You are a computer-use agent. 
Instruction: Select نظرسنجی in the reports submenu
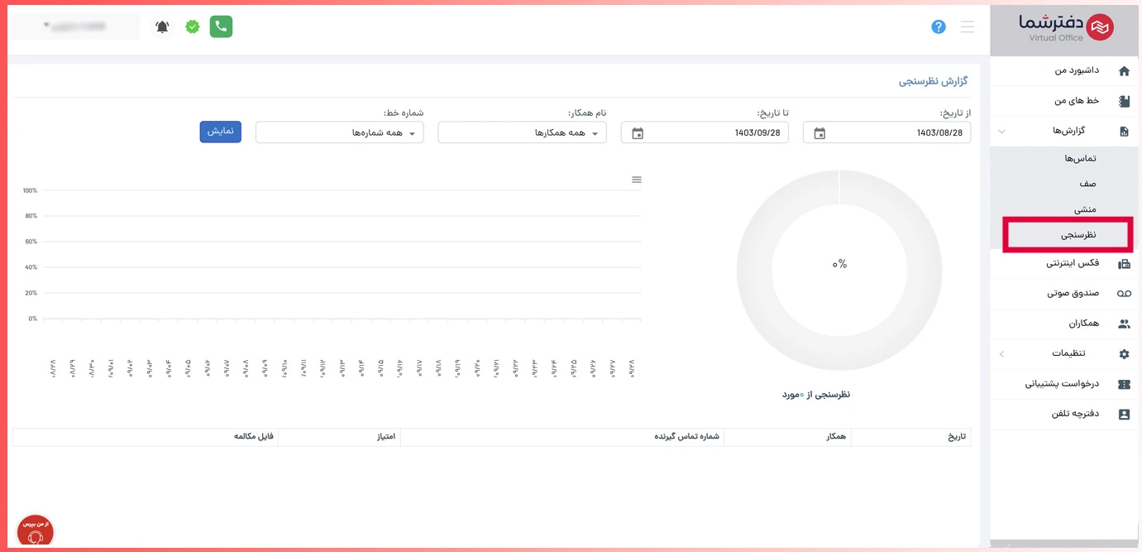coord(1077,235)
